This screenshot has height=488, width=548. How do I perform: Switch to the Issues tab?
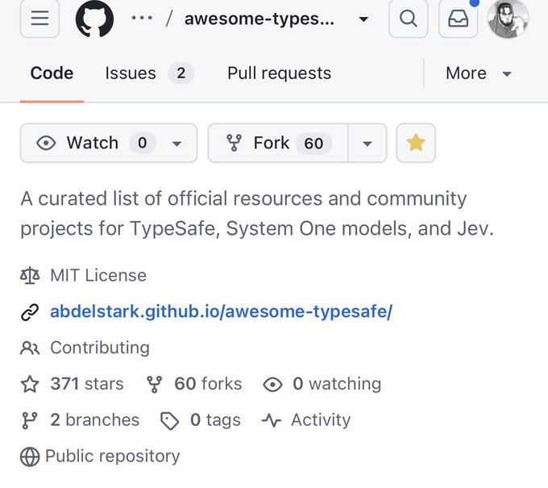(x=149, y=73)
